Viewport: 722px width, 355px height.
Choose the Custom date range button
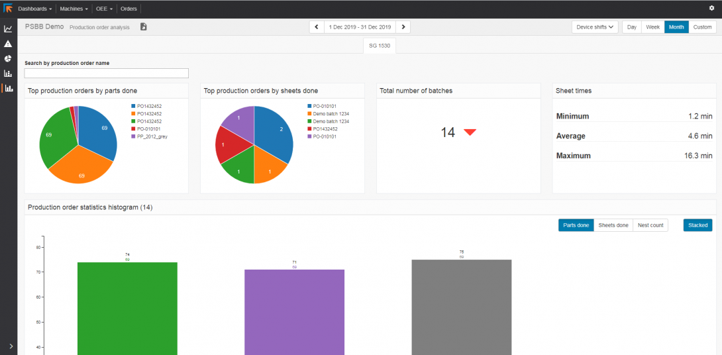pos(702,27)
